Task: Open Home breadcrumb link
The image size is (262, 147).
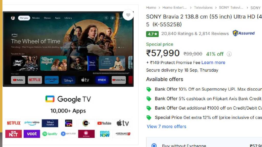Action: tap(151, 7)
